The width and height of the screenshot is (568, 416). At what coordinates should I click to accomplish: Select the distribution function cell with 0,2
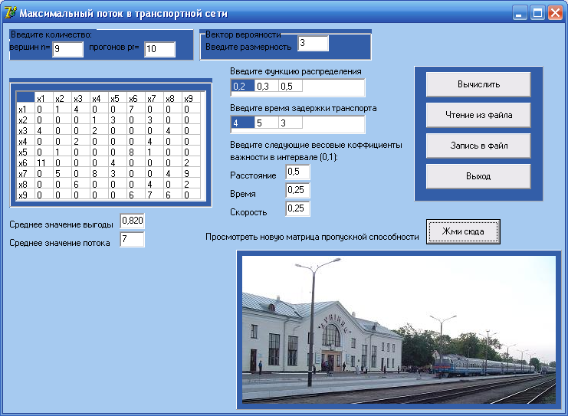242,86
